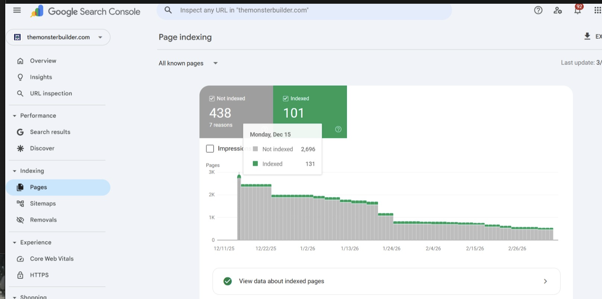Open users and permissions settings icon
This screenshot has width=602, height=299.
pyautogui.click(x=558, y=10)
